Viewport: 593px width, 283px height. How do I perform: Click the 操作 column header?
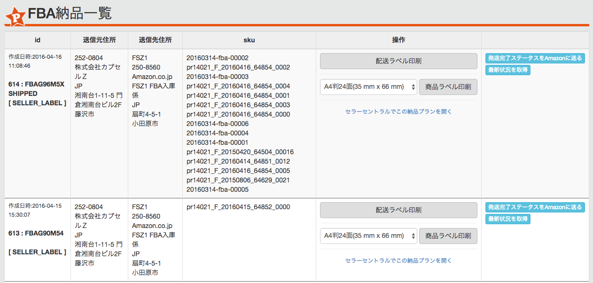(x=398, y=40)
